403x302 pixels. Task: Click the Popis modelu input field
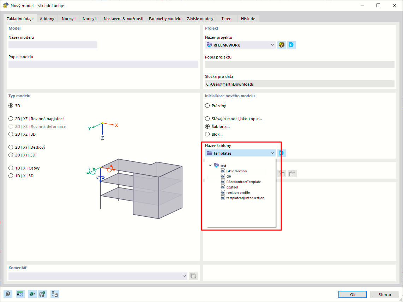[103, 64]
